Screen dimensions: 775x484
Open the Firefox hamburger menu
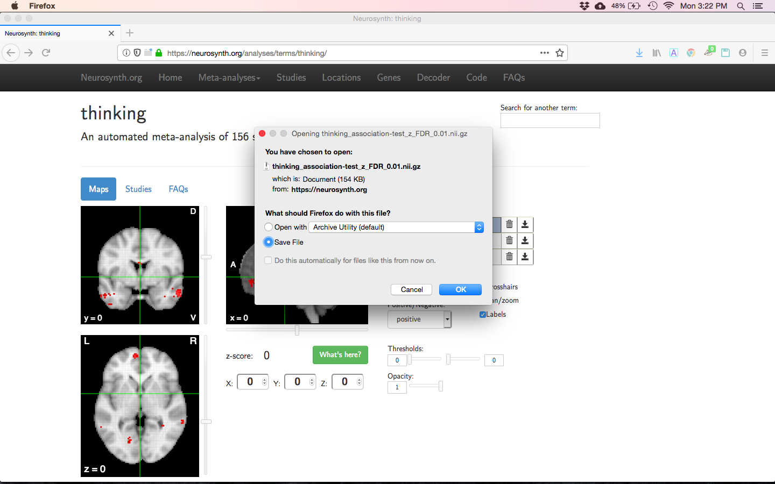pyautogui.click(x=764, y=53)
